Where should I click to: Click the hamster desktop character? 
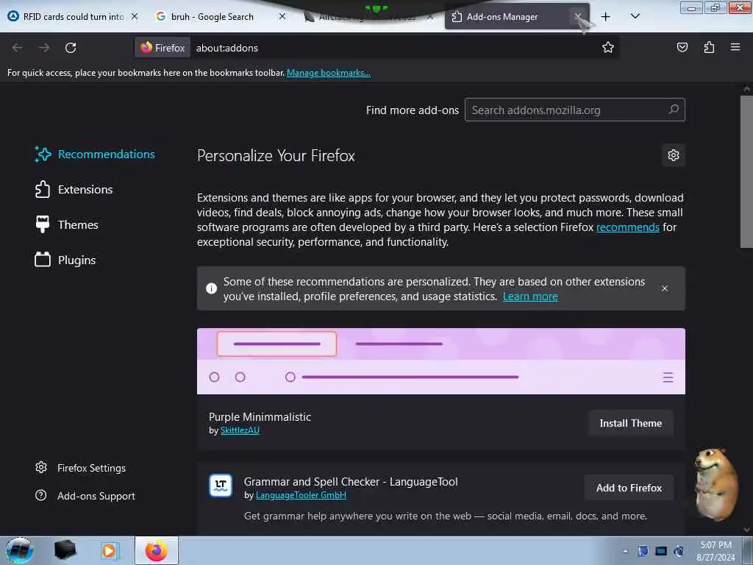tap(716, 485)
